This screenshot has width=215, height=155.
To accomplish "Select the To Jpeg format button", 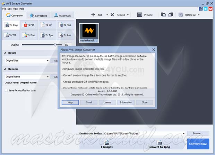I will [x=11, y=25].
